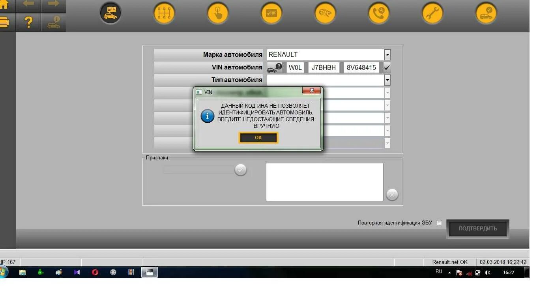
Task: Open the gearbox network test icon
Action: (164, 13)
